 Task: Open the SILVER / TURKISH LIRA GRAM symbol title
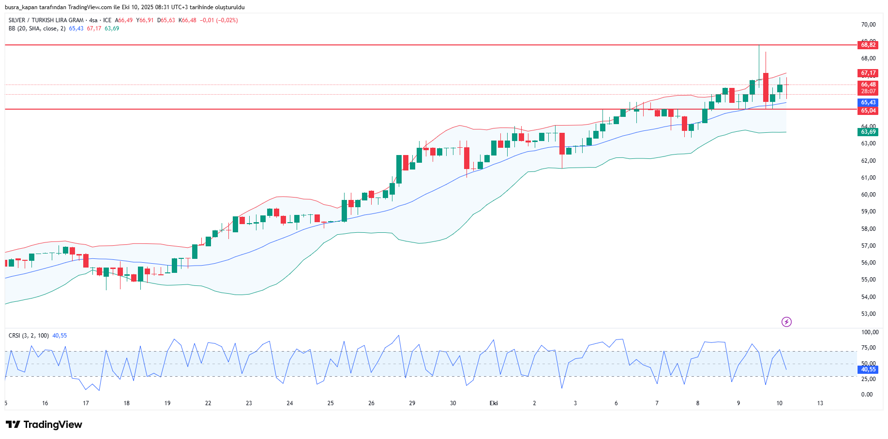[46, 20]
